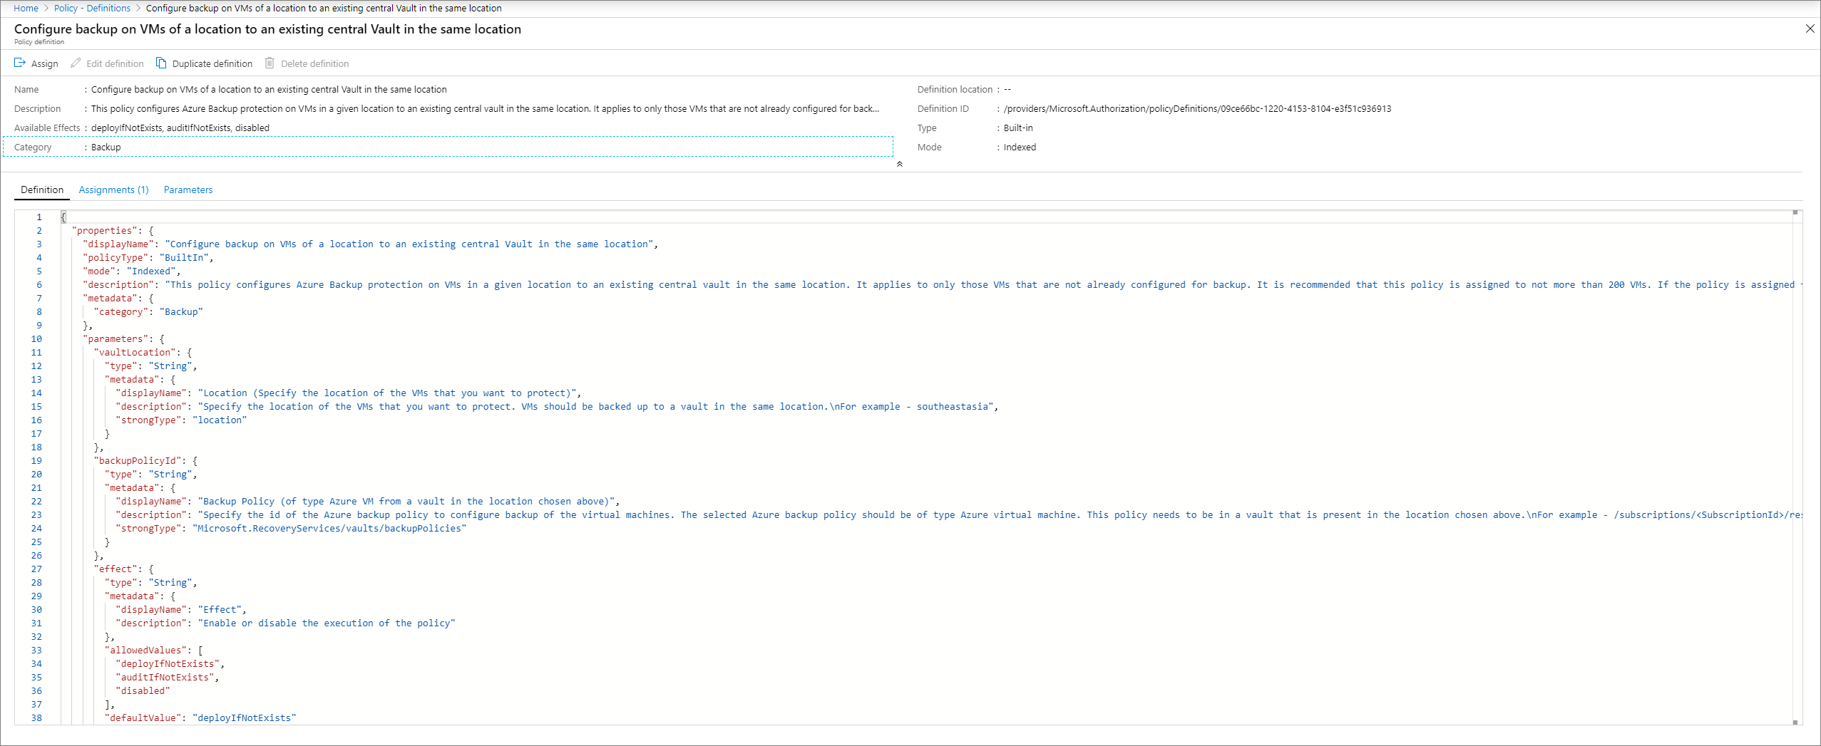The height and width of the screenshot is (746, 1821).
Task: Click the truncated Description text
Action: (485, 108)
